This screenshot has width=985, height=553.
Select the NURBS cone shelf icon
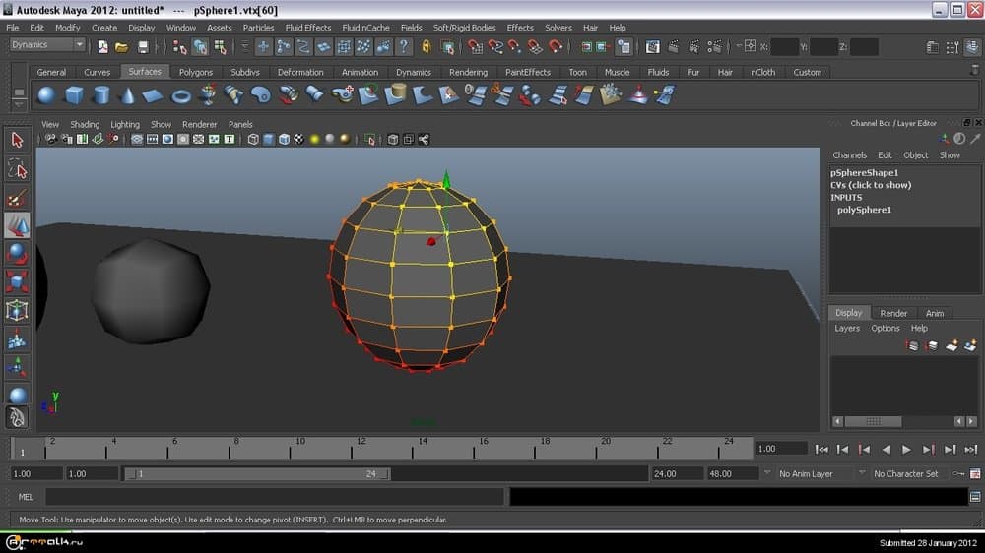(x=127, y=95)
